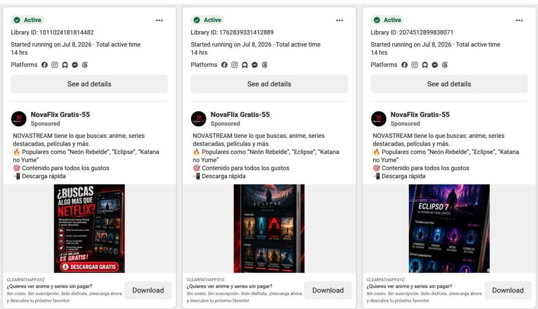This screenshot has height=309, width=538.
Task: Click the Sponsored label in ad 1011024181814482
Action: 45,123
